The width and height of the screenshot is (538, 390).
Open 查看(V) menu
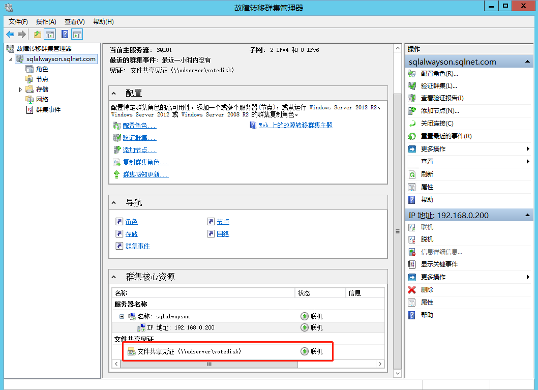click(x=74, y=21)
